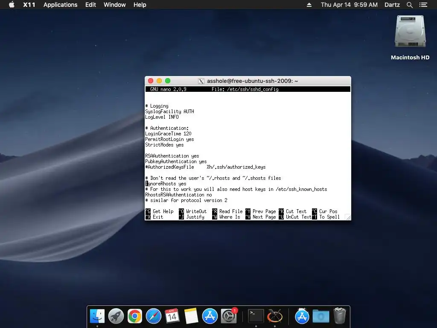The width and height of the screenshot is (437, 328).
Task: Launch Safari from the Dock
Action: click(x=154, y=316)
